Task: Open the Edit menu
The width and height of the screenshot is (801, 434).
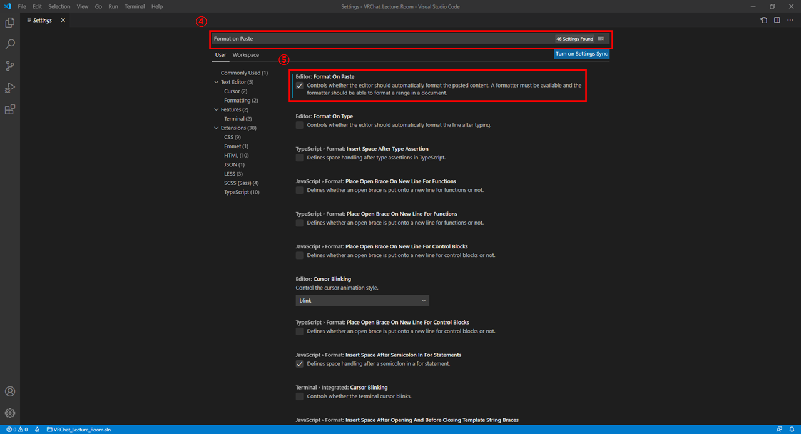Action: click(x=38, y=6)
